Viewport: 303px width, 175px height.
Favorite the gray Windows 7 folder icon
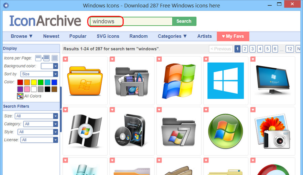[159, 110]
